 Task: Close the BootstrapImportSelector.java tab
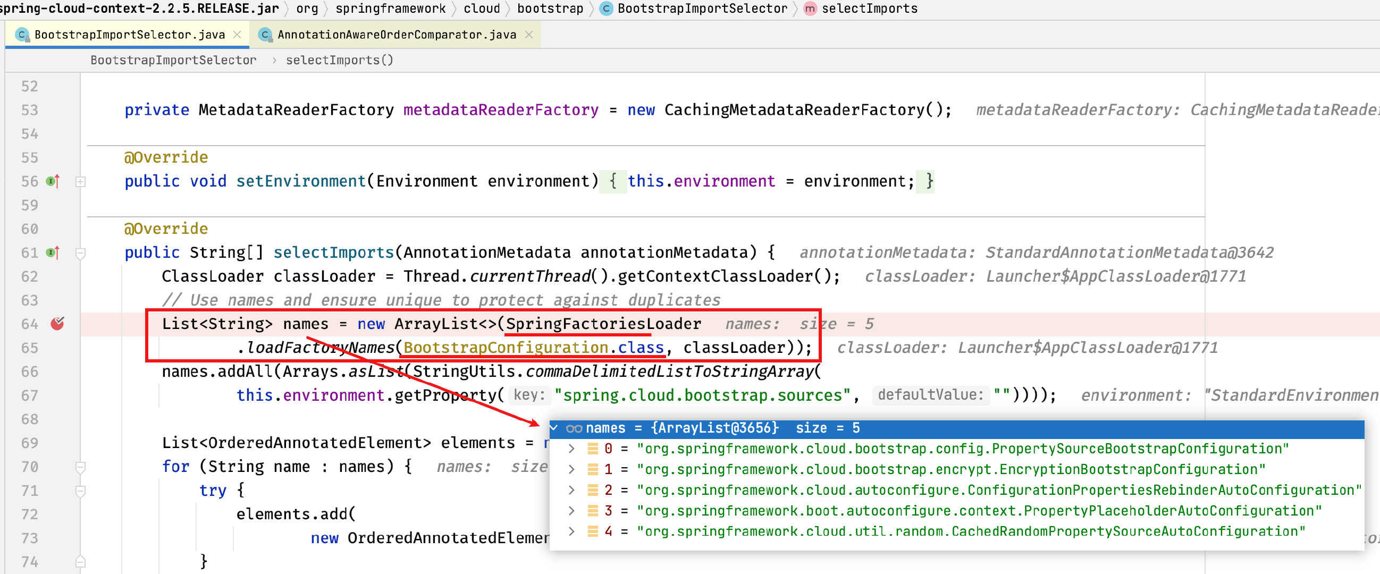click(x=237, y=35)
